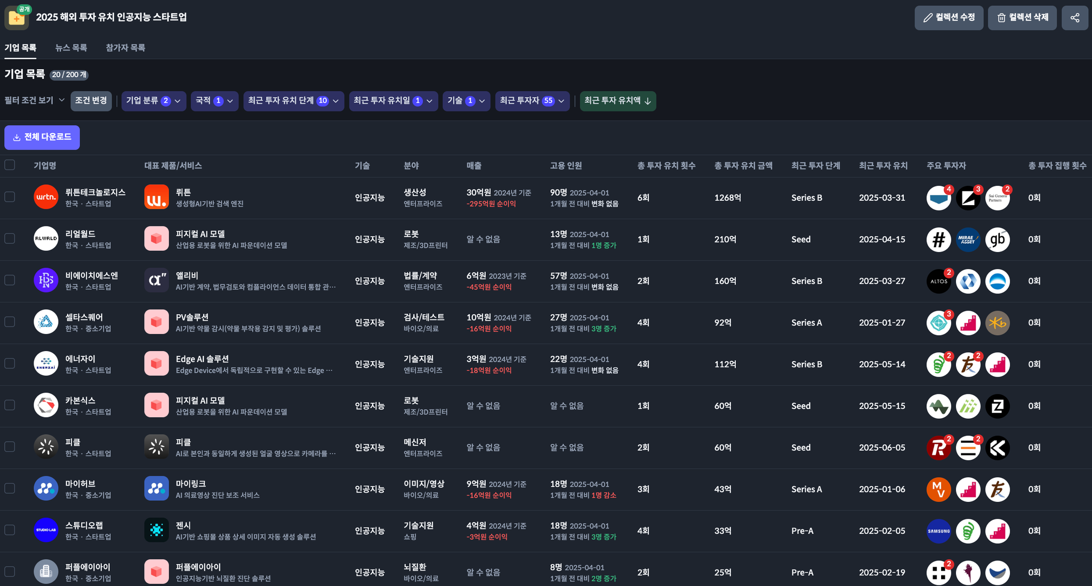
Task: Switch to the 참가자 목록 tab
Action: coord(125,47)
